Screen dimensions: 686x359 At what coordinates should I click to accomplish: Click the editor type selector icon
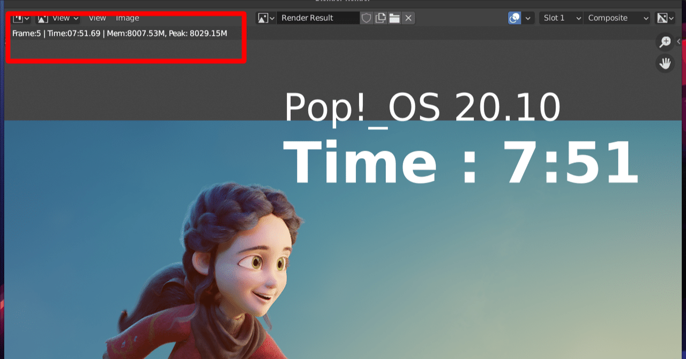17,18
